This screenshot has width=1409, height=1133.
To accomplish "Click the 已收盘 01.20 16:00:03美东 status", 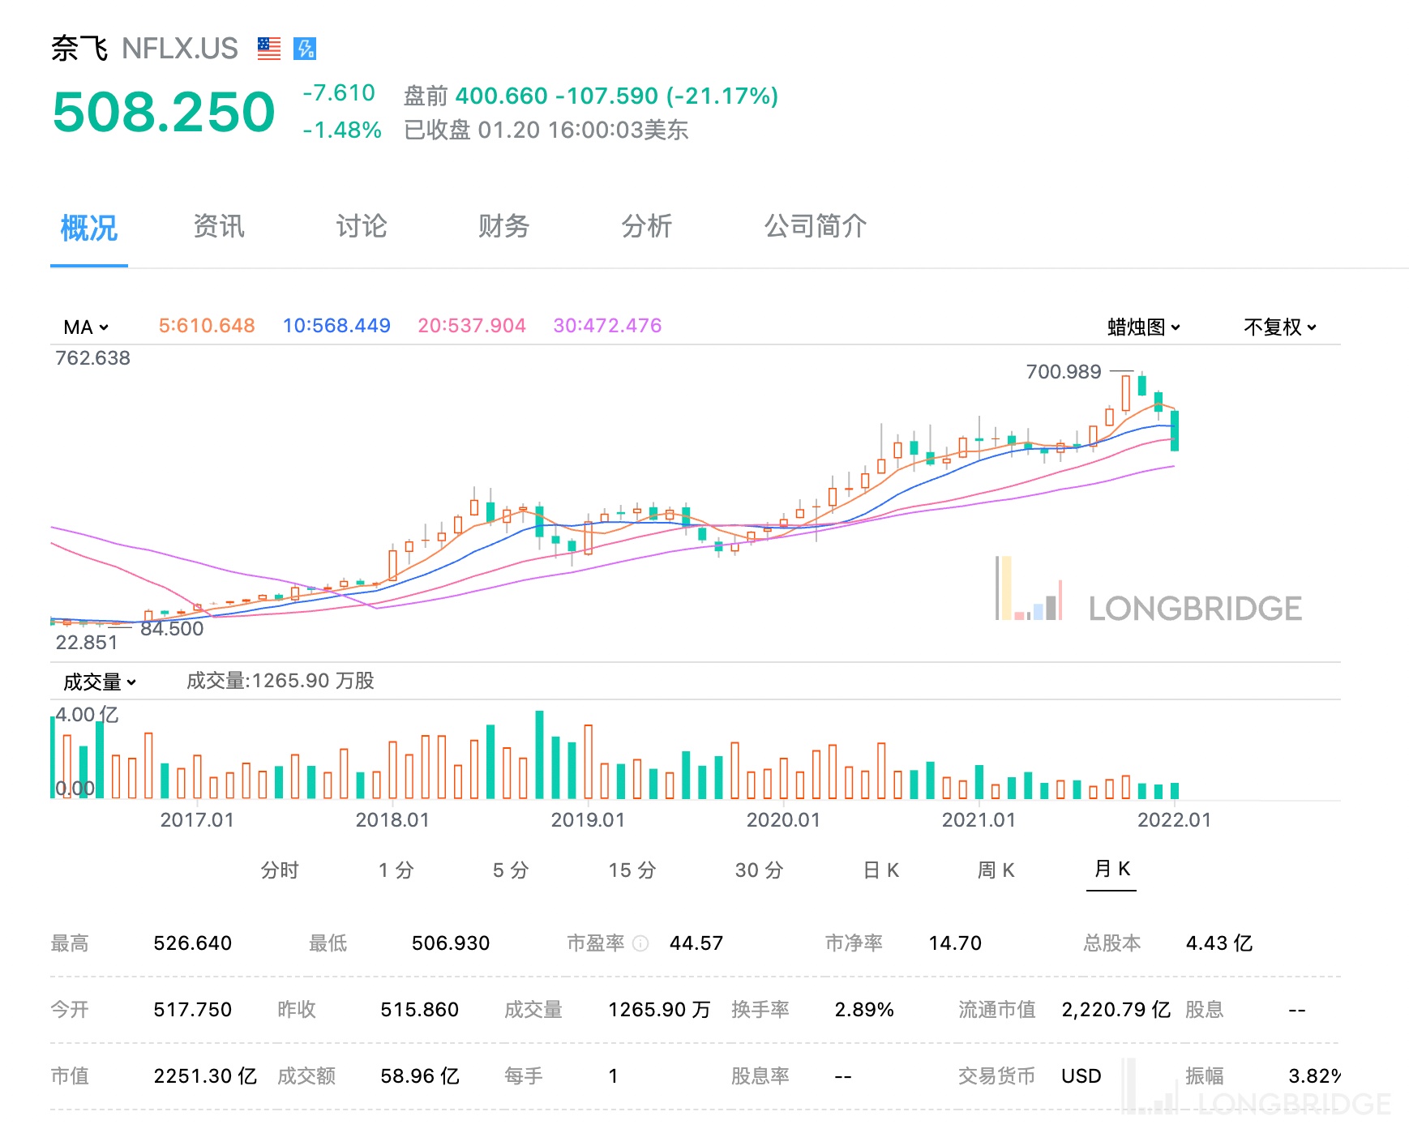I will pos(546,130).
